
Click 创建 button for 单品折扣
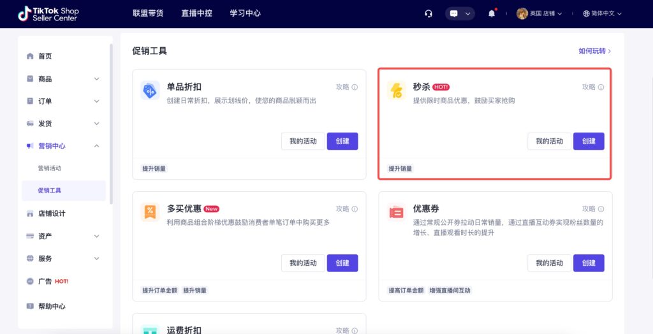(342, 141)
